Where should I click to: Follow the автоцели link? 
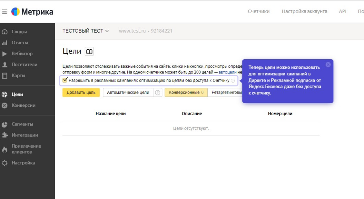tap(227, 72)
